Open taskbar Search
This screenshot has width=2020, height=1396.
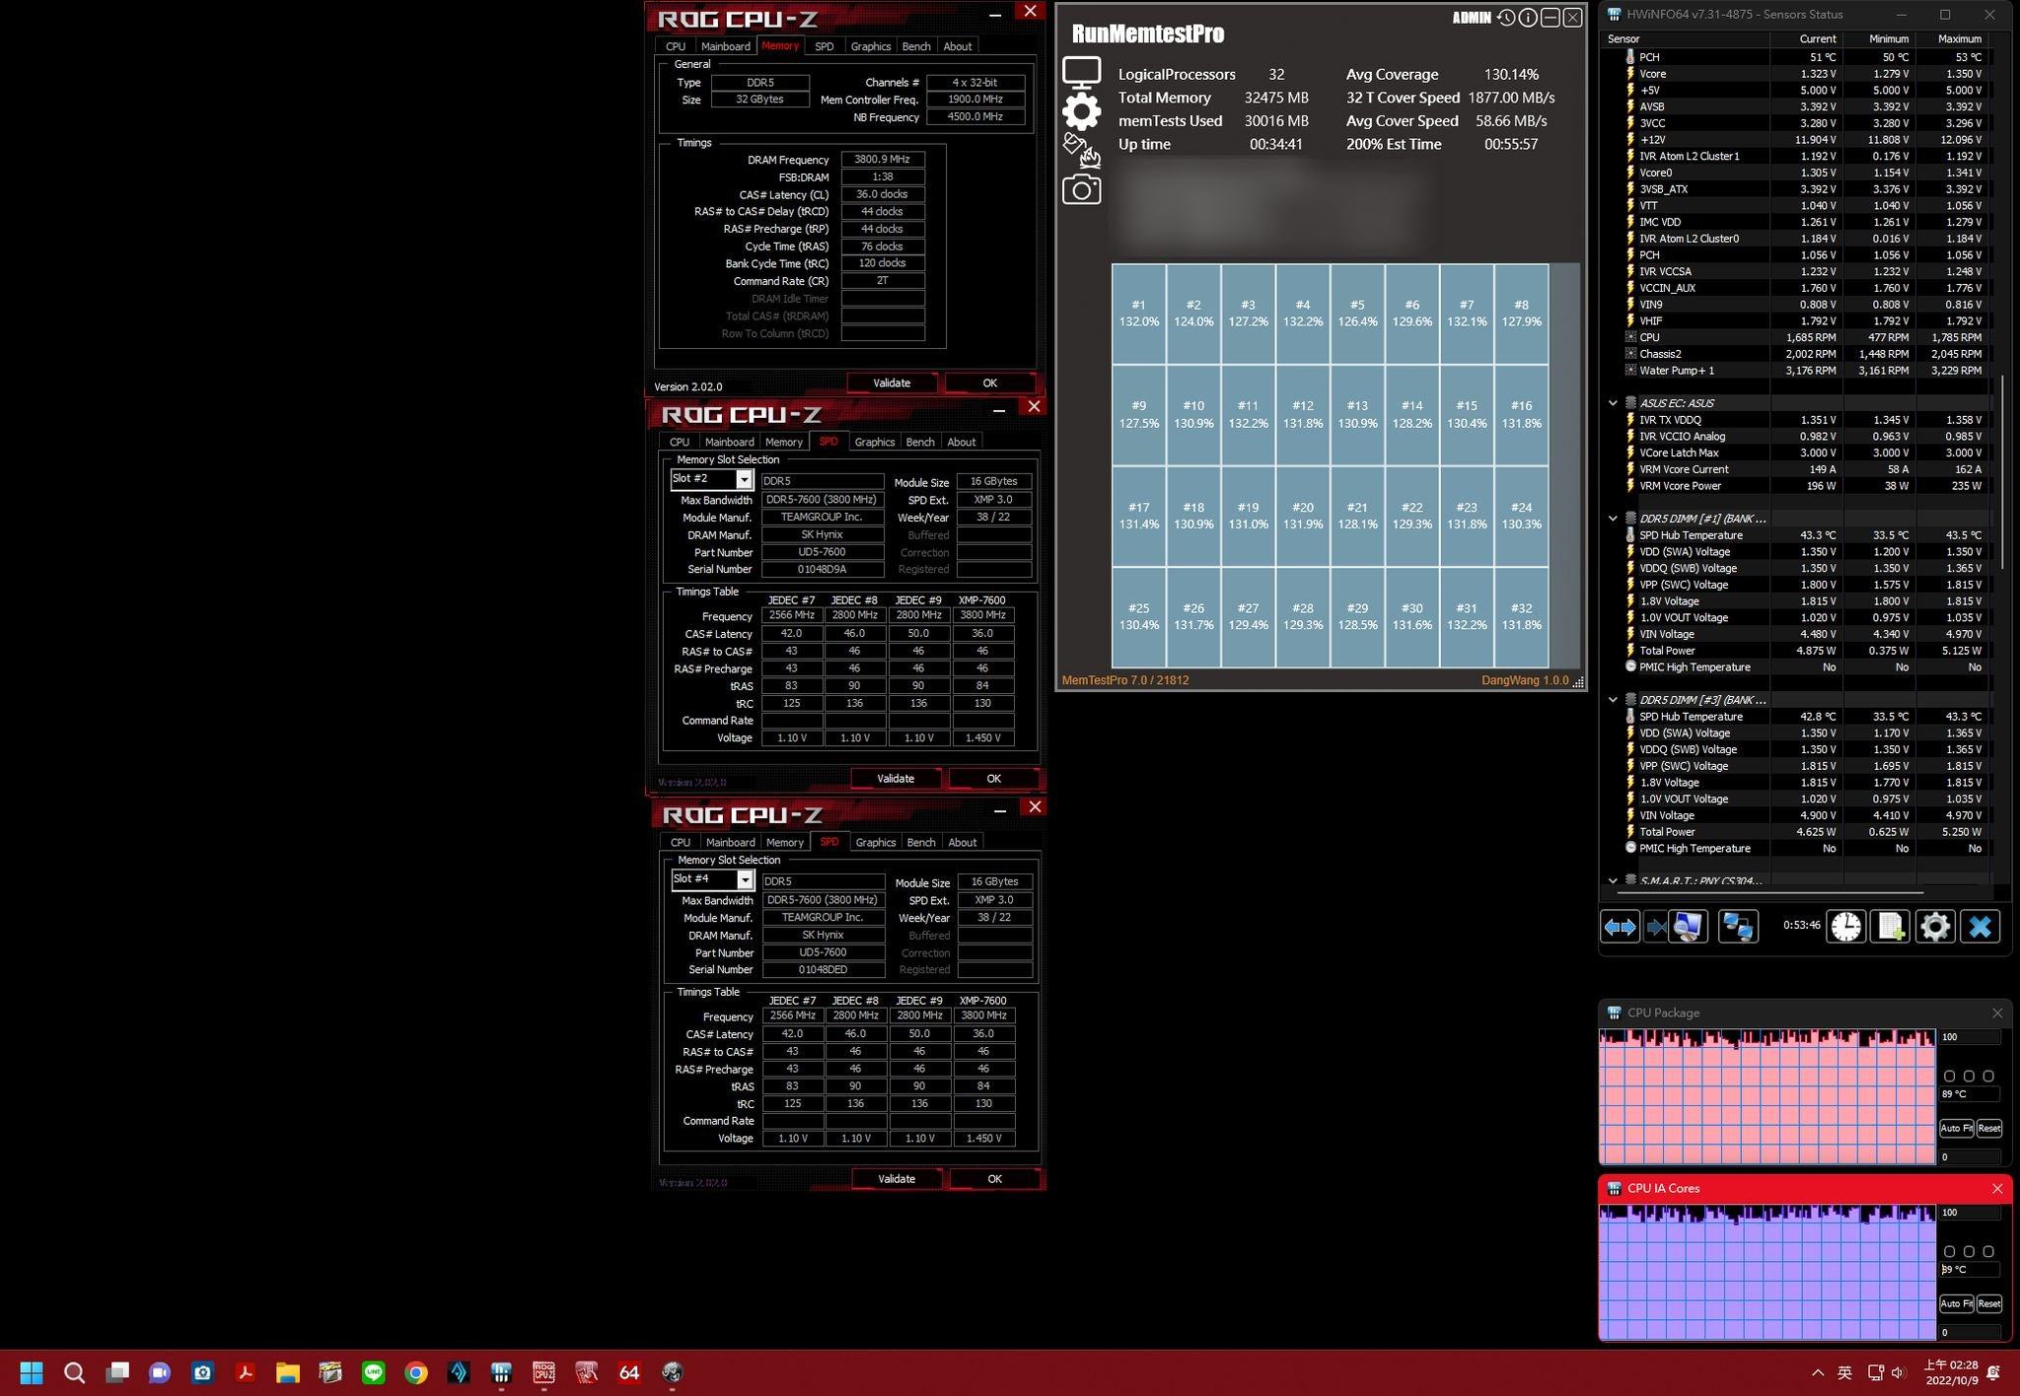[x=74, y=1372]
